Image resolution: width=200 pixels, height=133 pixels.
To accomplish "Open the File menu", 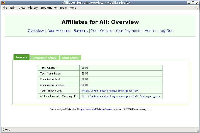I will [x=5, y=8].
